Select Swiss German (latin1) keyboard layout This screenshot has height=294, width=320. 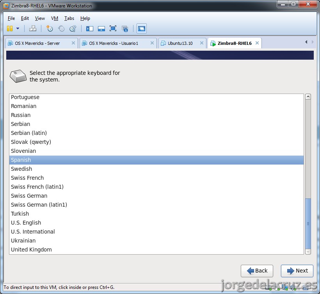point(156,205)
